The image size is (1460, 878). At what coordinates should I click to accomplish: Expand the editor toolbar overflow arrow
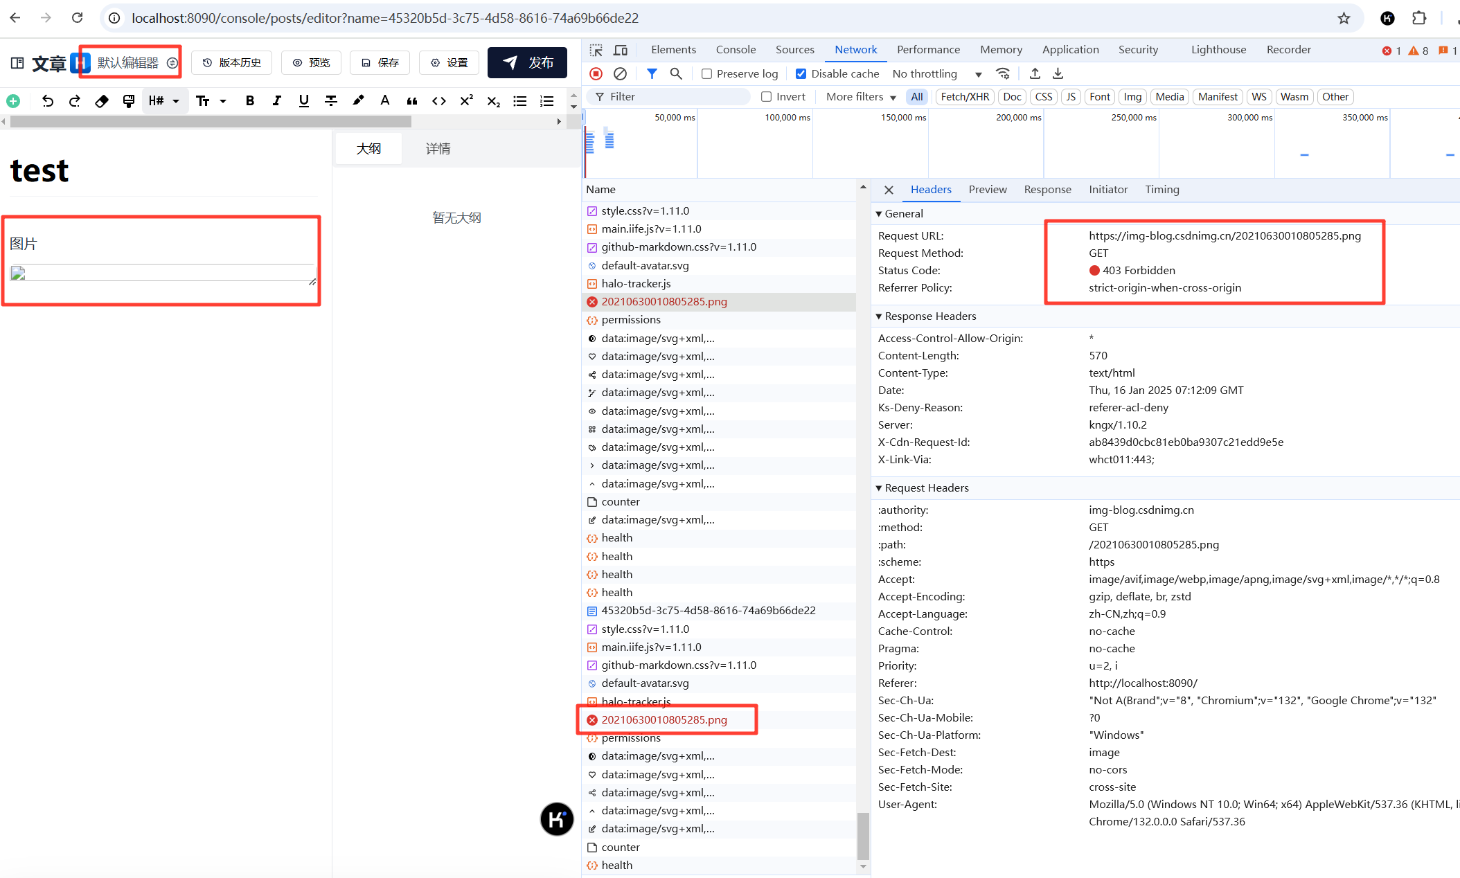tap(573, 106)
